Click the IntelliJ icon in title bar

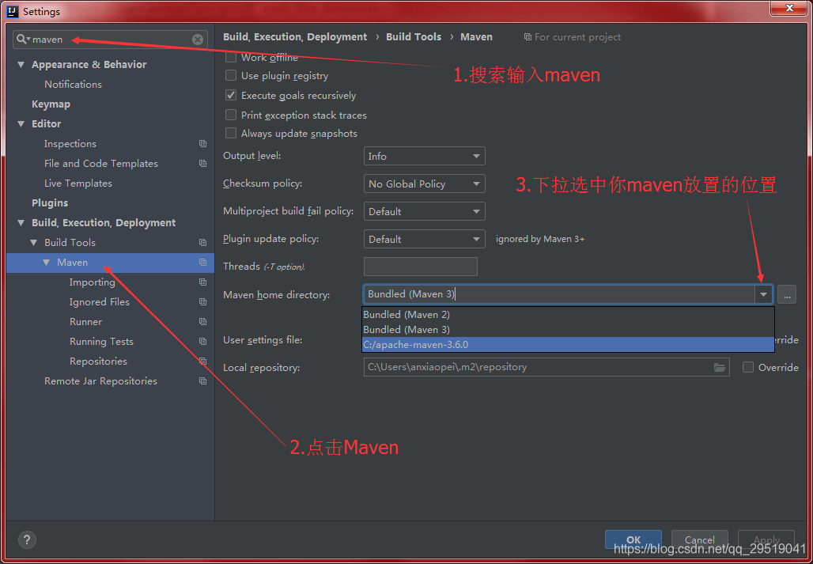[x=13, y=11]
